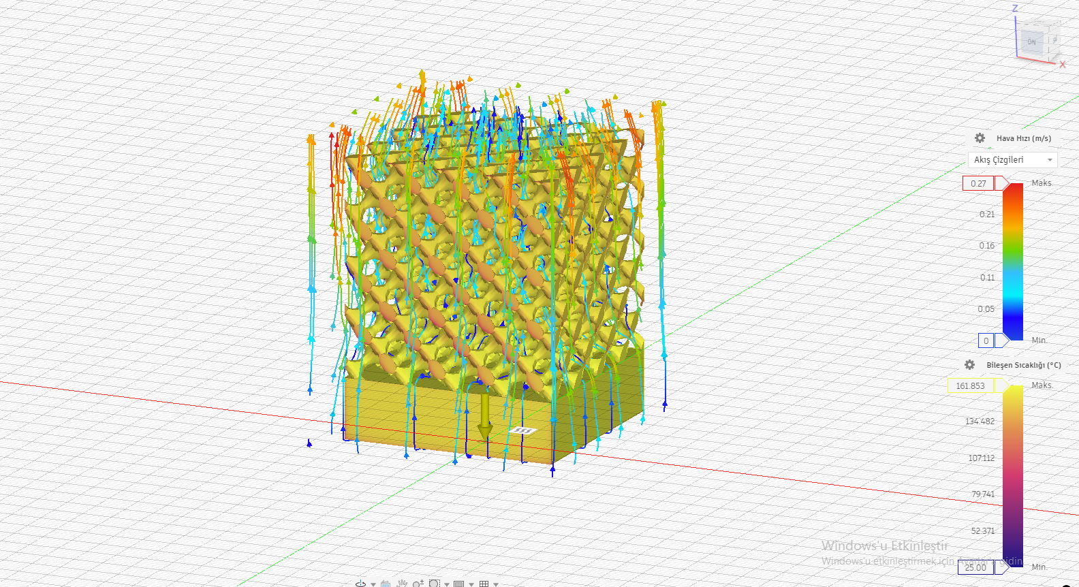Click the Bileşen Sıcaklığı (°C) legend title
Viewport: 1079px width, 587px height.
[x=1024, y=365]
